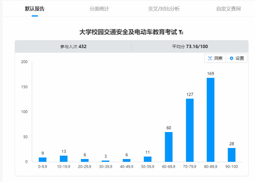
Task: Select the tallest bar, 80-89.9
Action: point(211,120)
